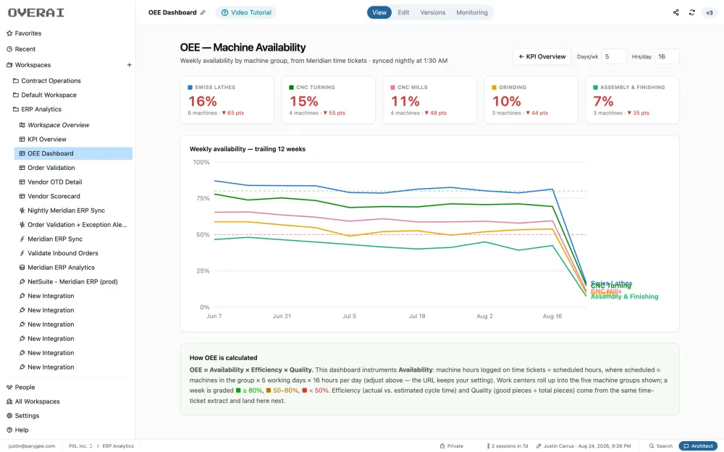Click the Meridian ERP Analytics database icon

22,268
